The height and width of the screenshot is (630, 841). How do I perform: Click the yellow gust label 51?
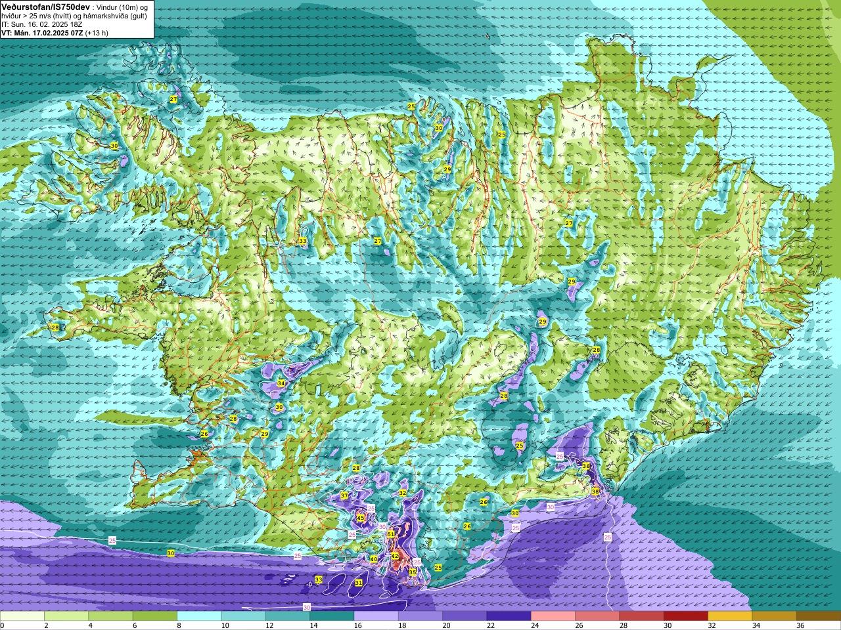(391, 535)
